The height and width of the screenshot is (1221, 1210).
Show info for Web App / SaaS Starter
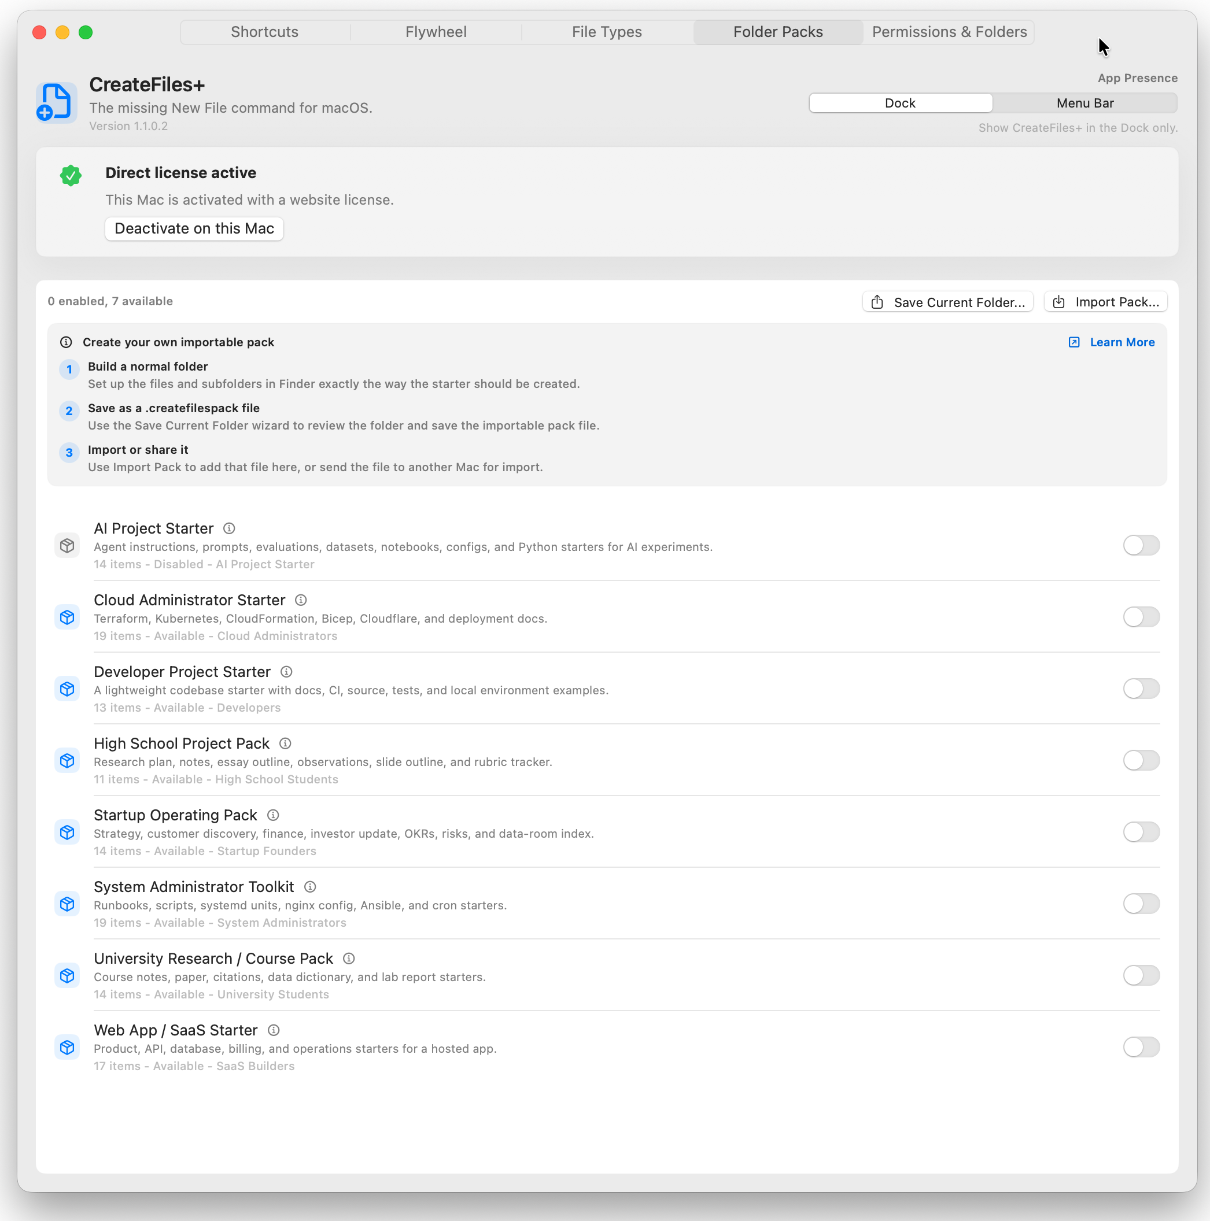coord(274,1030)
